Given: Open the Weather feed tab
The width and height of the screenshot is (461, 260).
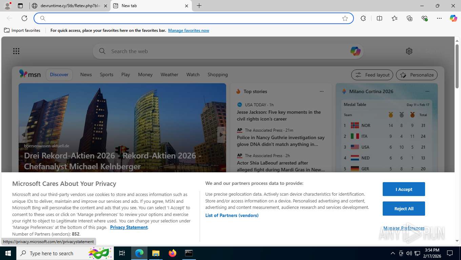Looking at the screenshot, I should (169, 74).
